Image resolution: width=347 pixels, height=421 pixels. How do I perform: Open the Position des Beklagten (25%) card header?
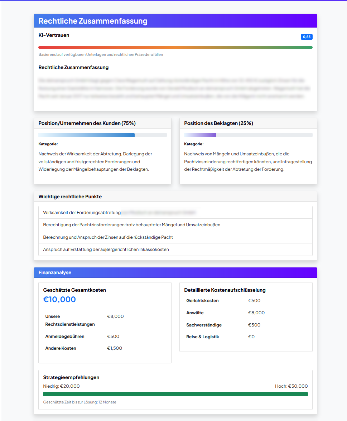click(248, 123)
